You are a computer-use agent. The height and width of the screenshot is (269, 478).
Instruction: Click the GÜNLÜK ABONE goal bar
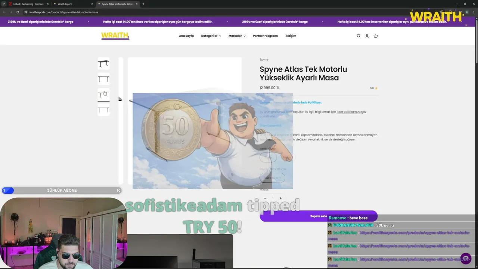(62, 191)
